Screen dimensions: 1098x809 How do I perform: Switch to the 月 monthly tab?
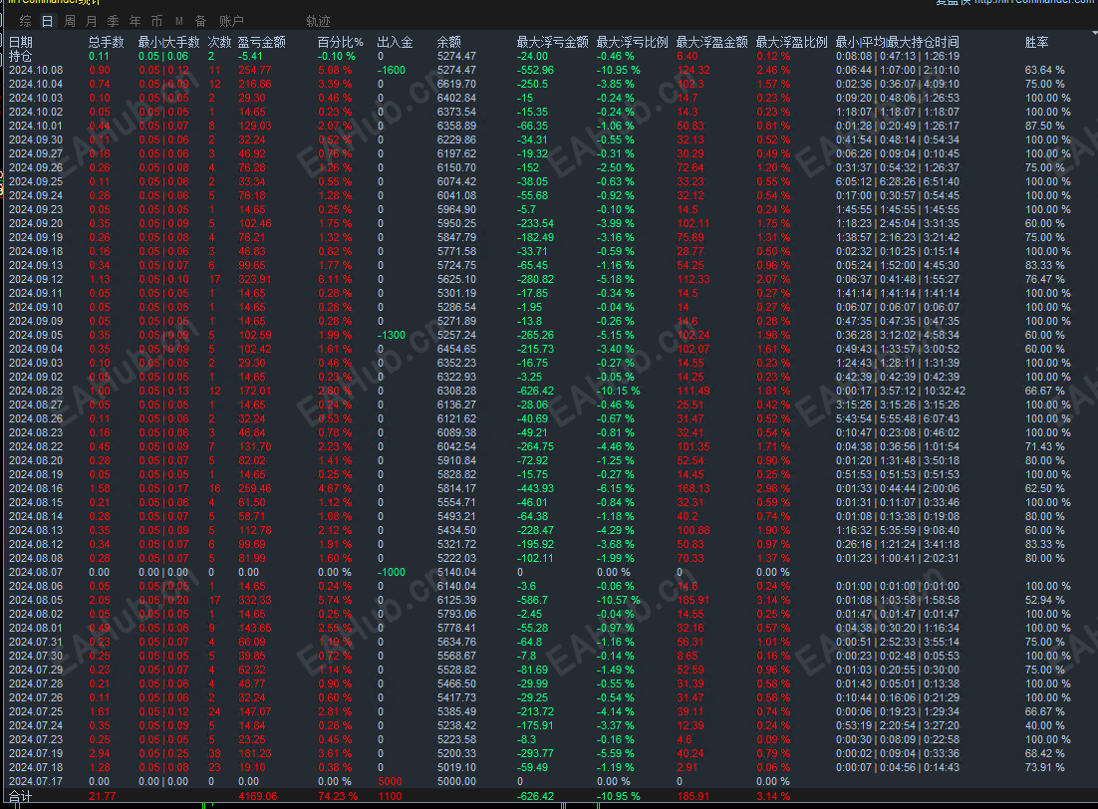point(91,21)
